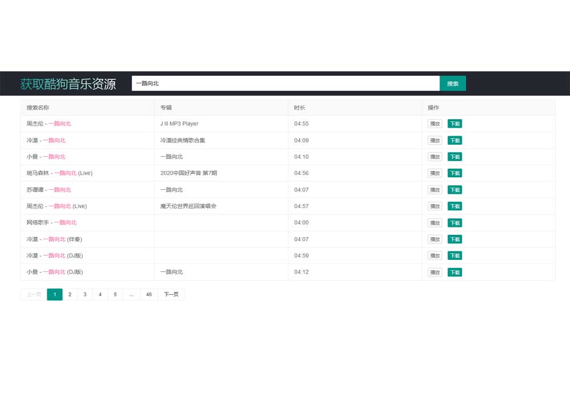The image size is (570, 395).
Task: Download 斑马森林 - 一路向北 (Live)
Action: click(x=454, y=173)
